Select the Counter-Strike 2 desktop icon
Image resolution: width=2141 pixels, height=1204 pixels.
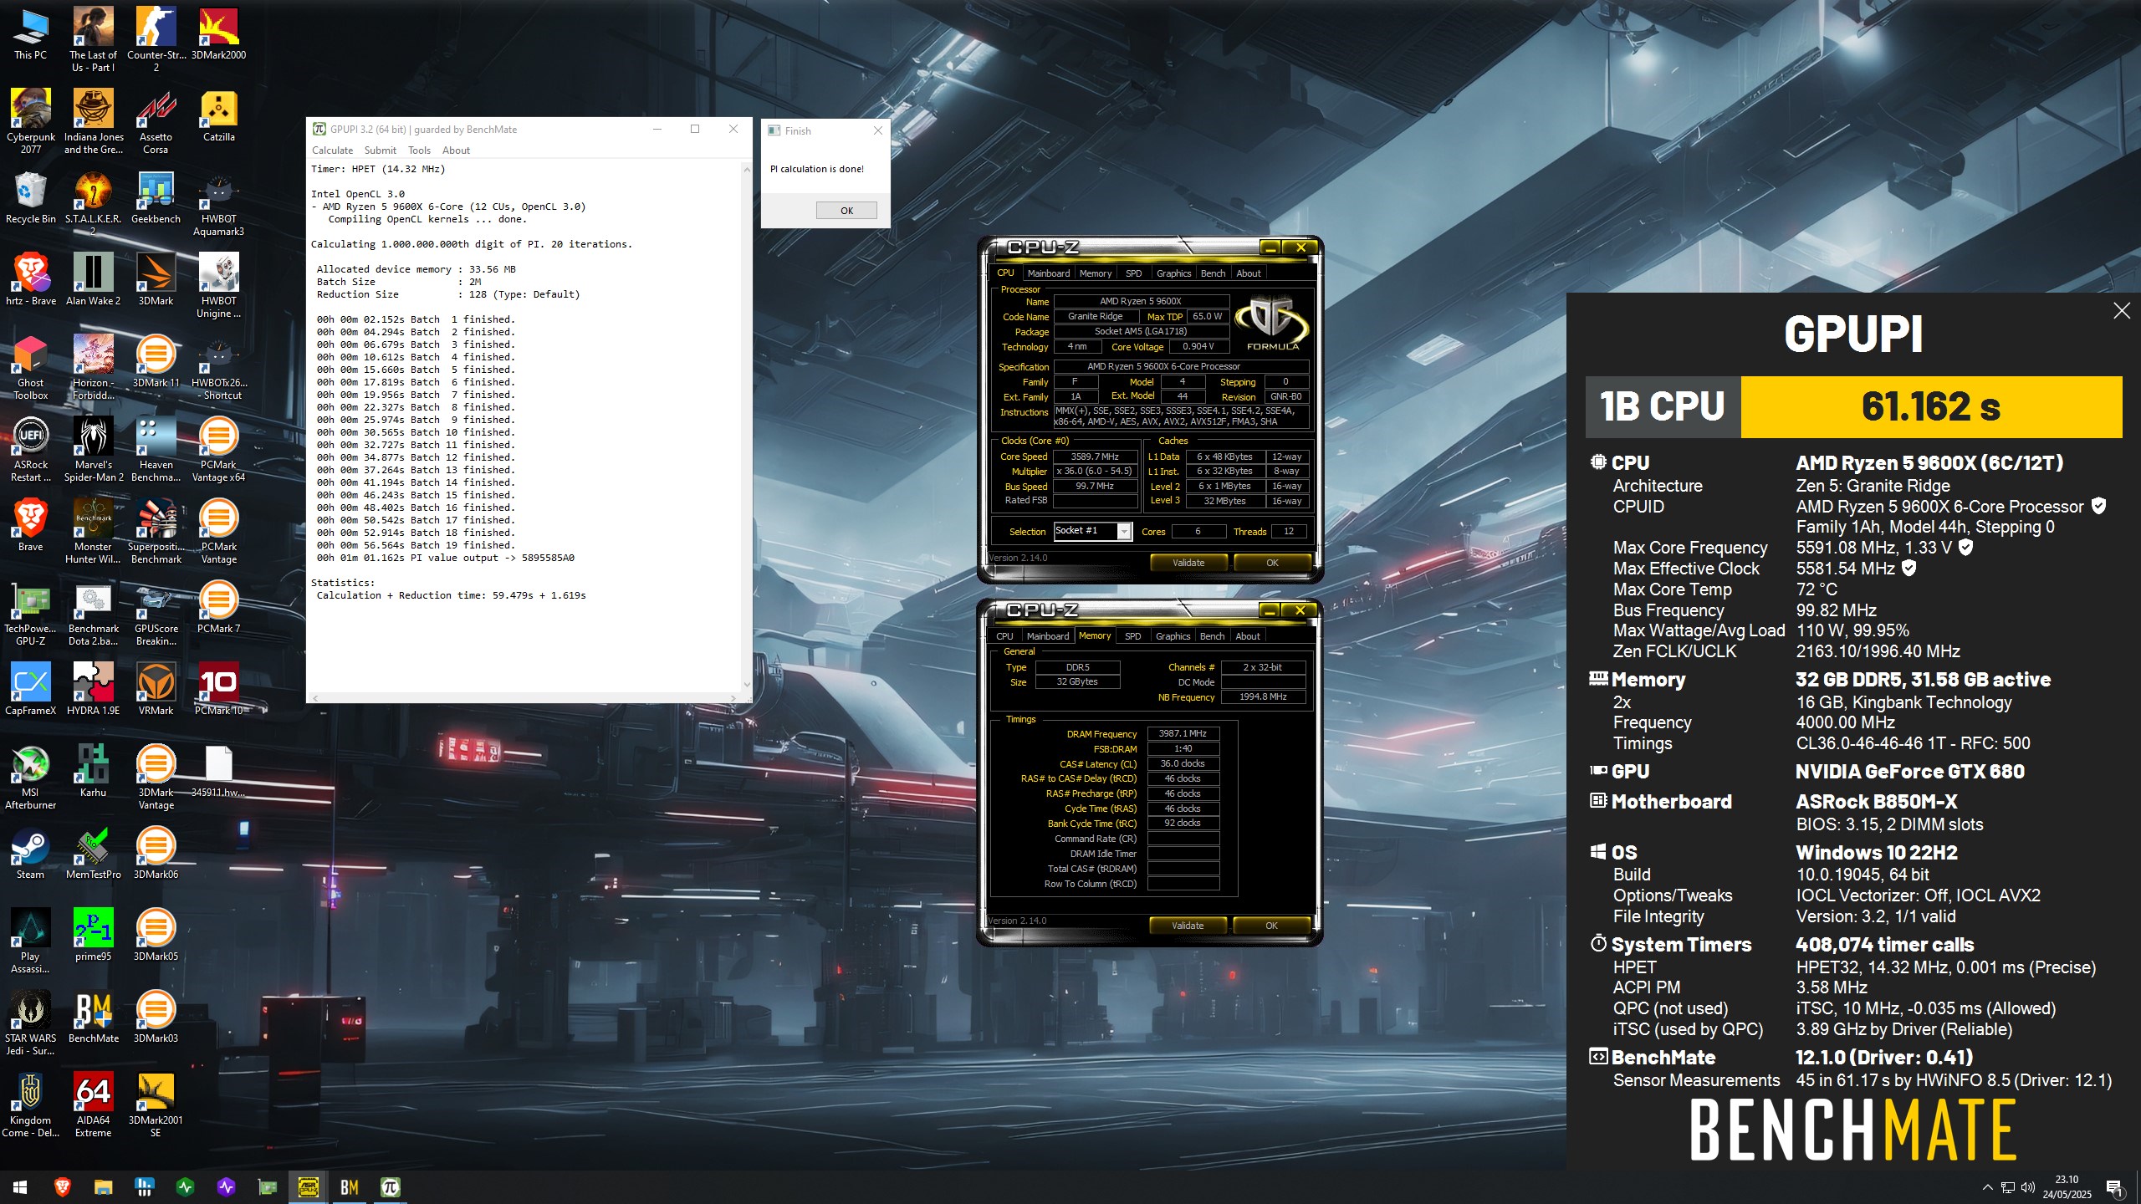(156, 40)
